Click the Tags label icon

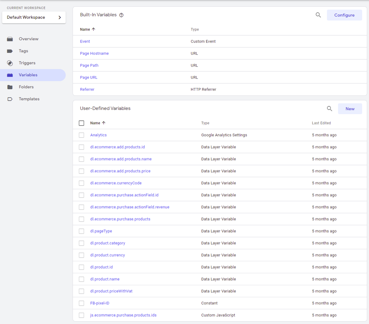click(x=10, y=51)
